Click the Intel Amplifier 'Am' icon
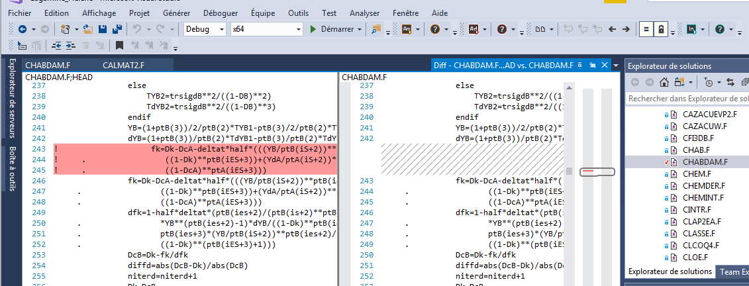749x286 pixels. [407, 29]
